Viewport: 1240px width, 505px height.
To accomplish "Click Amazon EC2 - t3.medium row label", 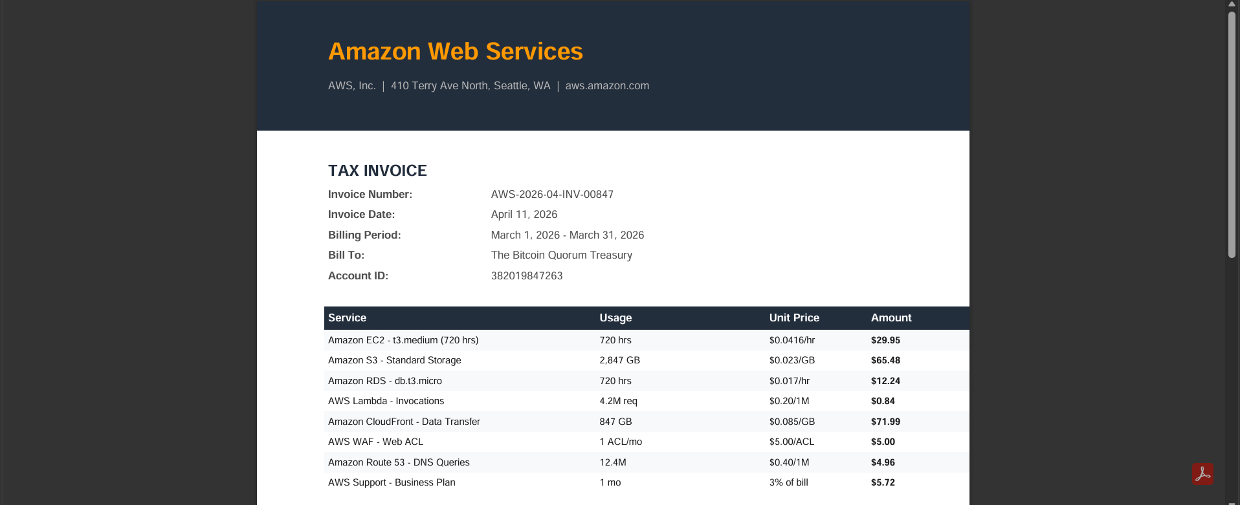I will [x=403, y=340].
